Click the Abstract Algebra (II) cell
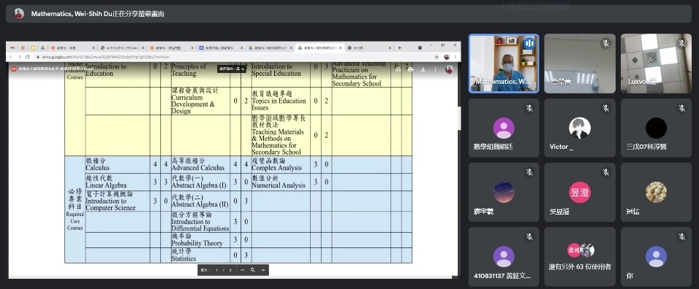 (x=200, y=201)
